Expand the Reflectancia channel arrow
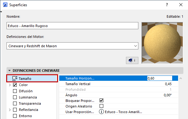The image size is (188, 119). click(10, 110)
